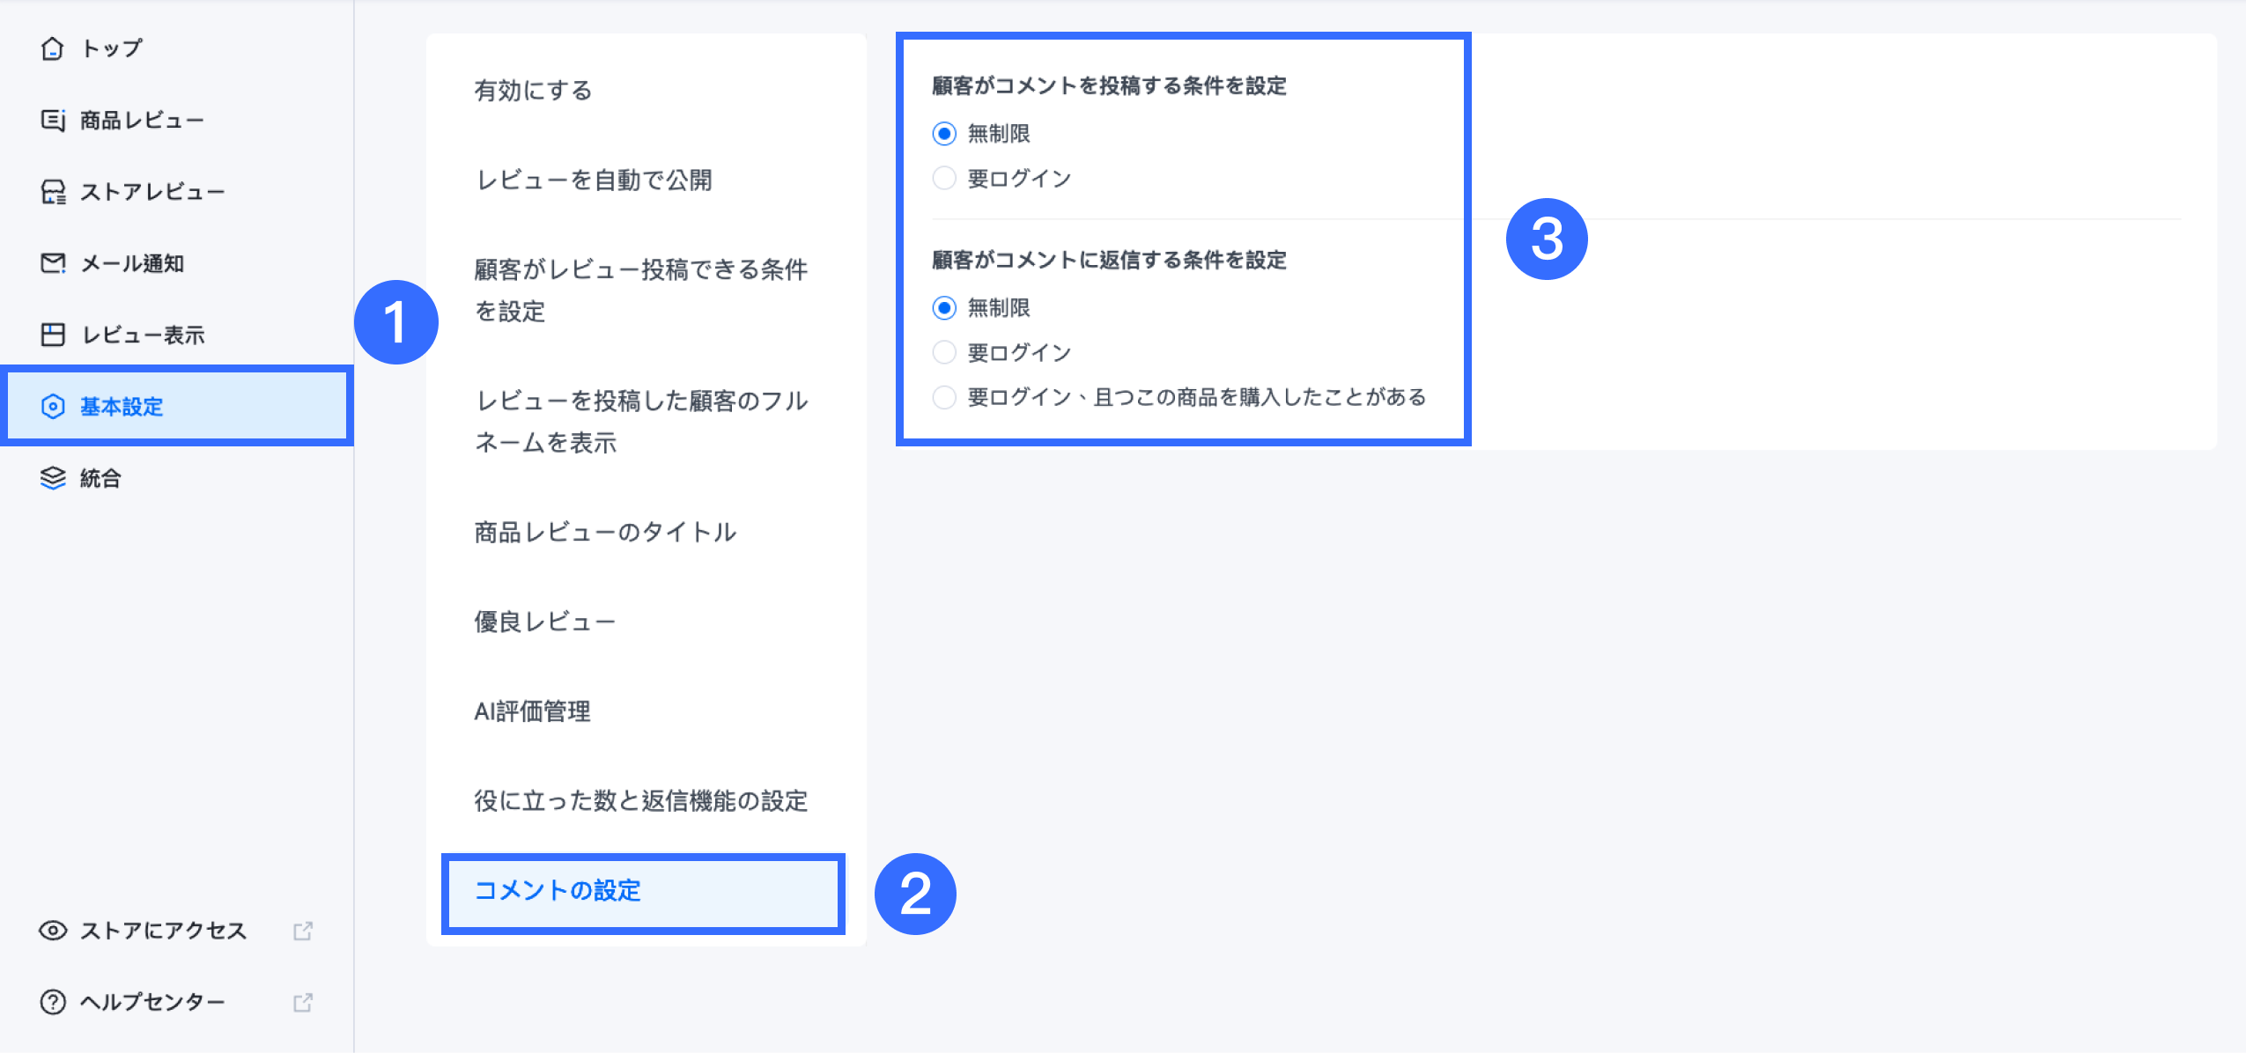
Task: Select 要ログイン for replying to comments
Action: click(944, 353)
